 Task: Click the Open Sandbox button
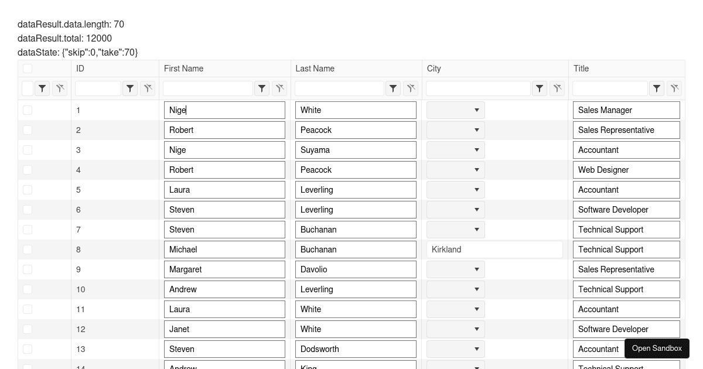(x=657, y=348)
